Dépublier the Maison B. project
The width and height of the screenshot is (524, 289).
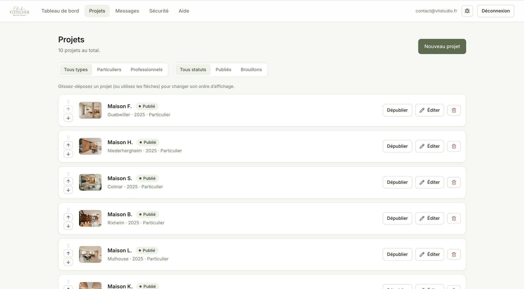[397, 218]
